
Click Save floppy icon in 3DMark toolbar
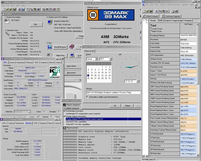(15, 9)
